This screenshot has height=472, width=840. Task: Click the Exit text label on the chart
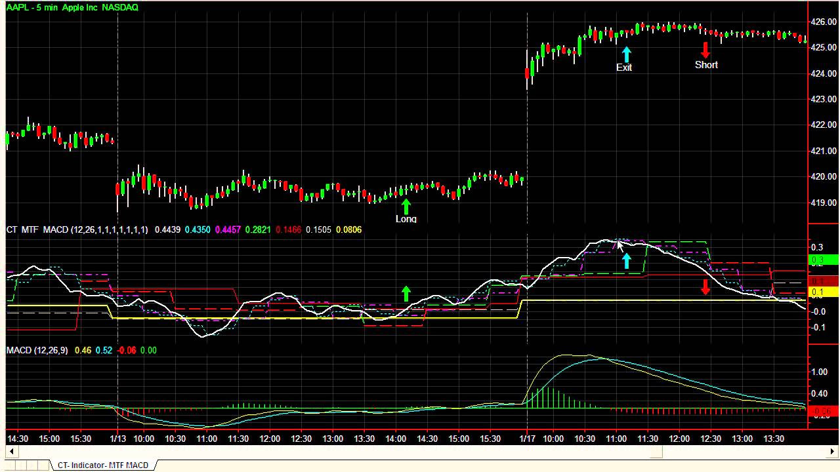point(624,68)
